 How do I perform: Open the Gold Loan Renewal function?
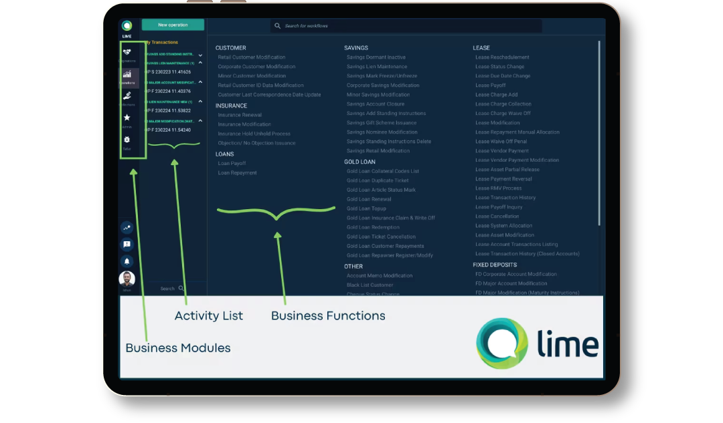pos(369,198)
